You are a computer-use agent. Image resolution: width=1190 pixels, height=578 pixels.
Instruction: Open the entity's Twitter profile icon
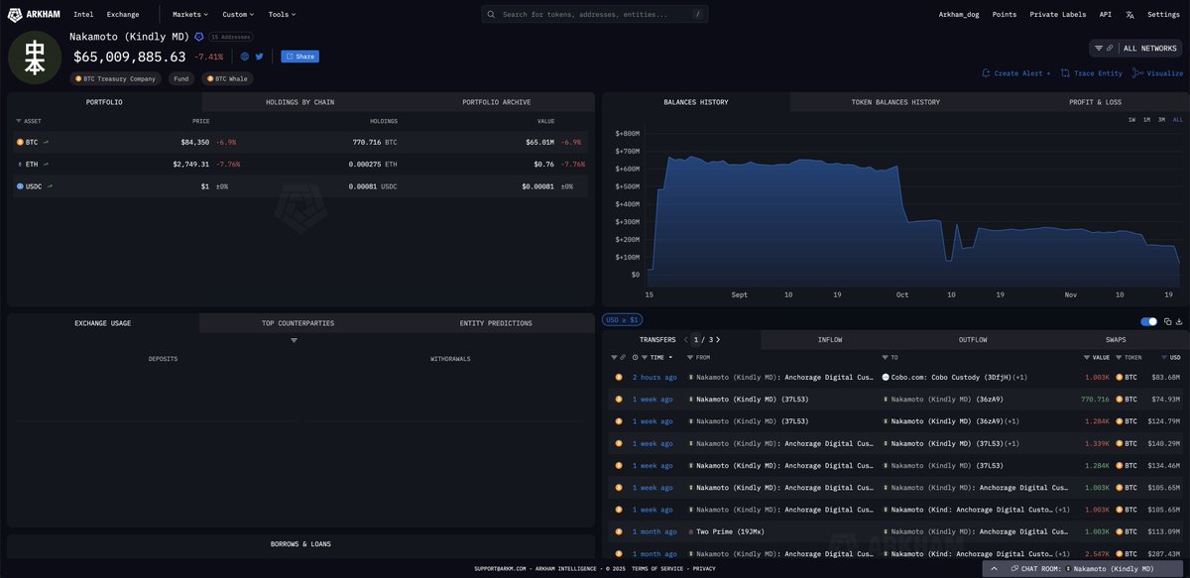(260, 57)
